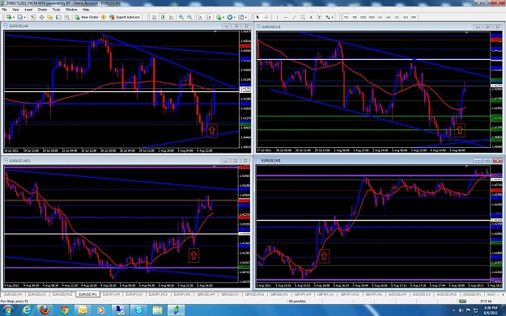Select the Text Label tool

[320, 17]
